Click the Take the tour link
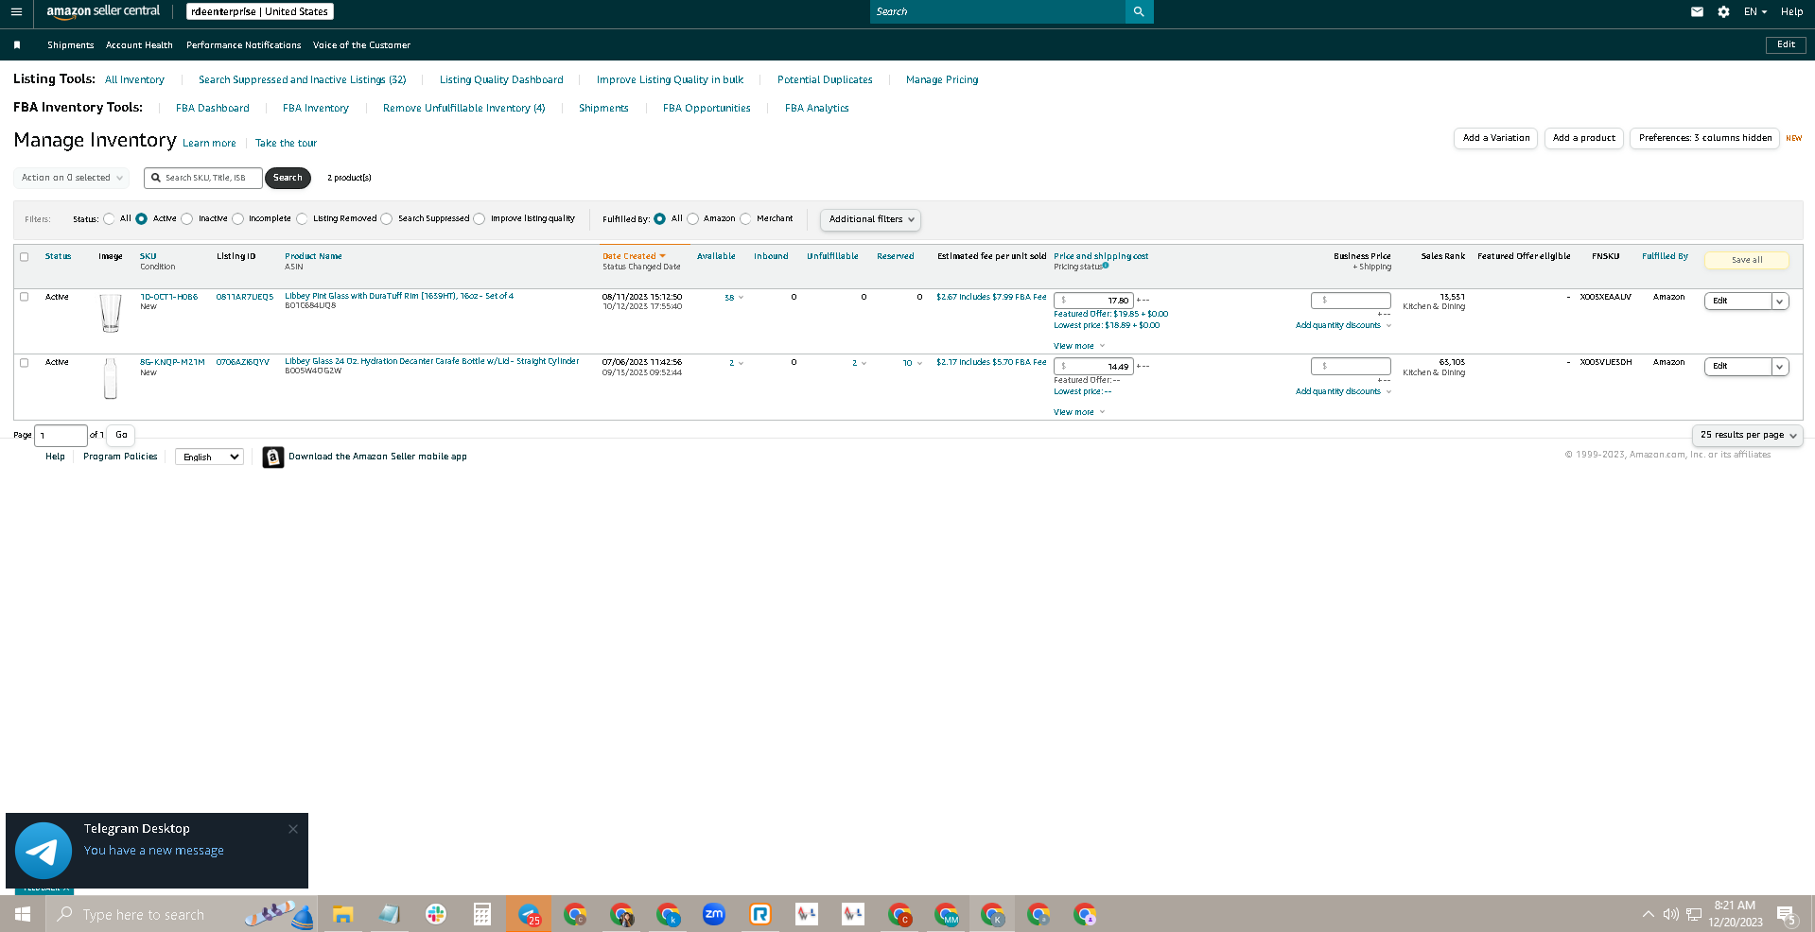This screenshot has width=1815, height=932. point(286,144)
